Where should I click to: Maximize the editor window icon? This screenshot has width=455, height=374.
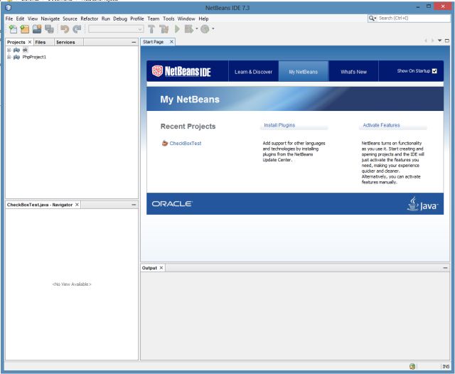point(447,41)
